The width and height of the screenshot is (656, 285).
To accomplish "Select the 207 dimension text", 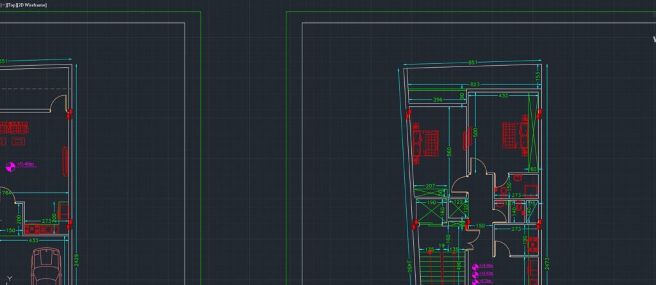I will (x=430, y=186).
